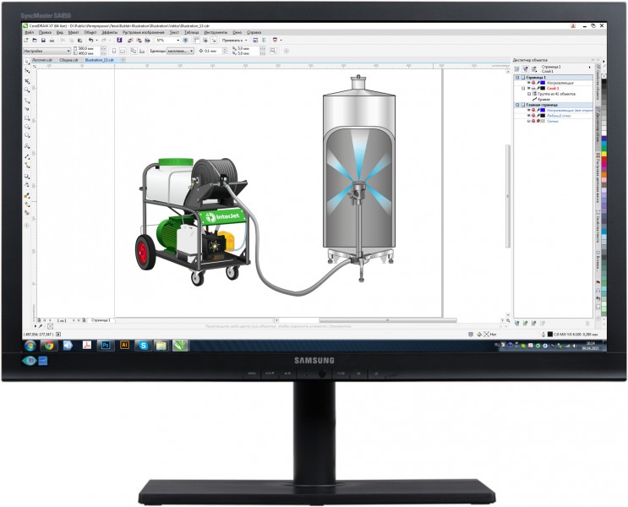Toggle visibility eye of Рабочий стол layer
The height and width of the screenshot is (507, 628).
coord(528,115)
